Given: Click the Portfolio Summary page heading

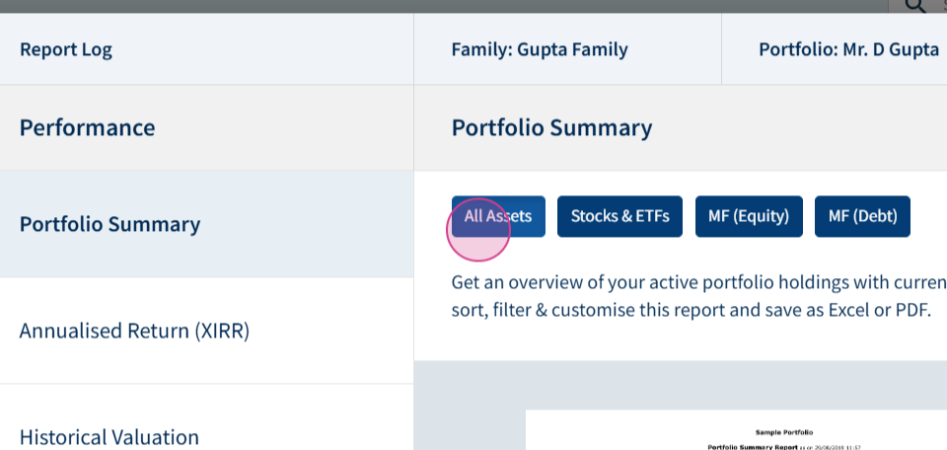Looking at the screenshot, I should (x=552, y=128).
